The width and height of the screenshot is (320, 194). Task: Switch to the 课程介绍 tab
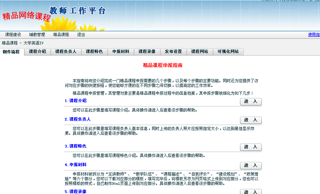click(37, 52)
